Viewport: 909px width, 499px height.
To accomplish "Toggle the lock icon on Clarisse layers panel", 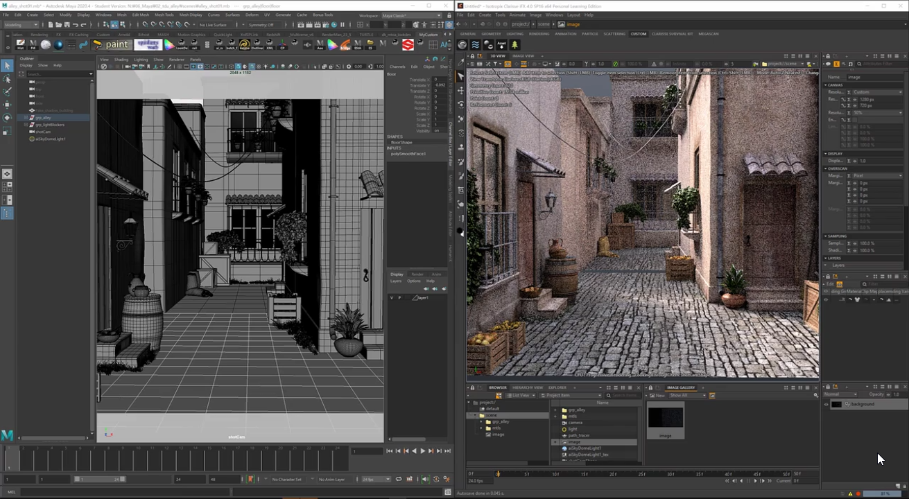I will pyautogui.click(x=828, y=386).
